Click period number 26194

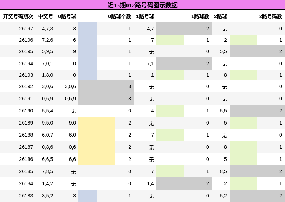[26, 64]
